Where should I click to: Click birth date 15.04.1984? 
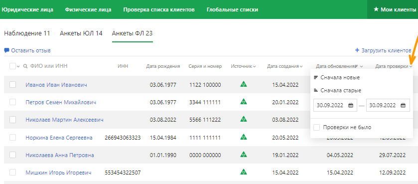(163, 138)
